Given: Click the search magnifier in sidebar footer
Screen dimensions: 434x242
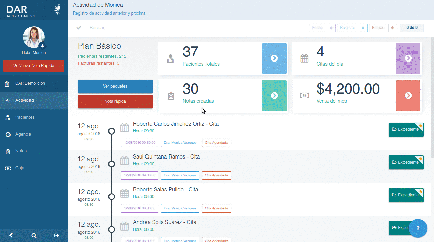Looking at the screenshot, I should (x=34, y=236).
